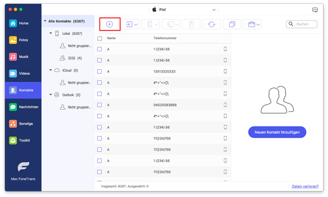Image resolution: width=328 pixels, height=197 pixels.
Task: Collapse the Alle Kontakte tree
Action: [45, 21]
